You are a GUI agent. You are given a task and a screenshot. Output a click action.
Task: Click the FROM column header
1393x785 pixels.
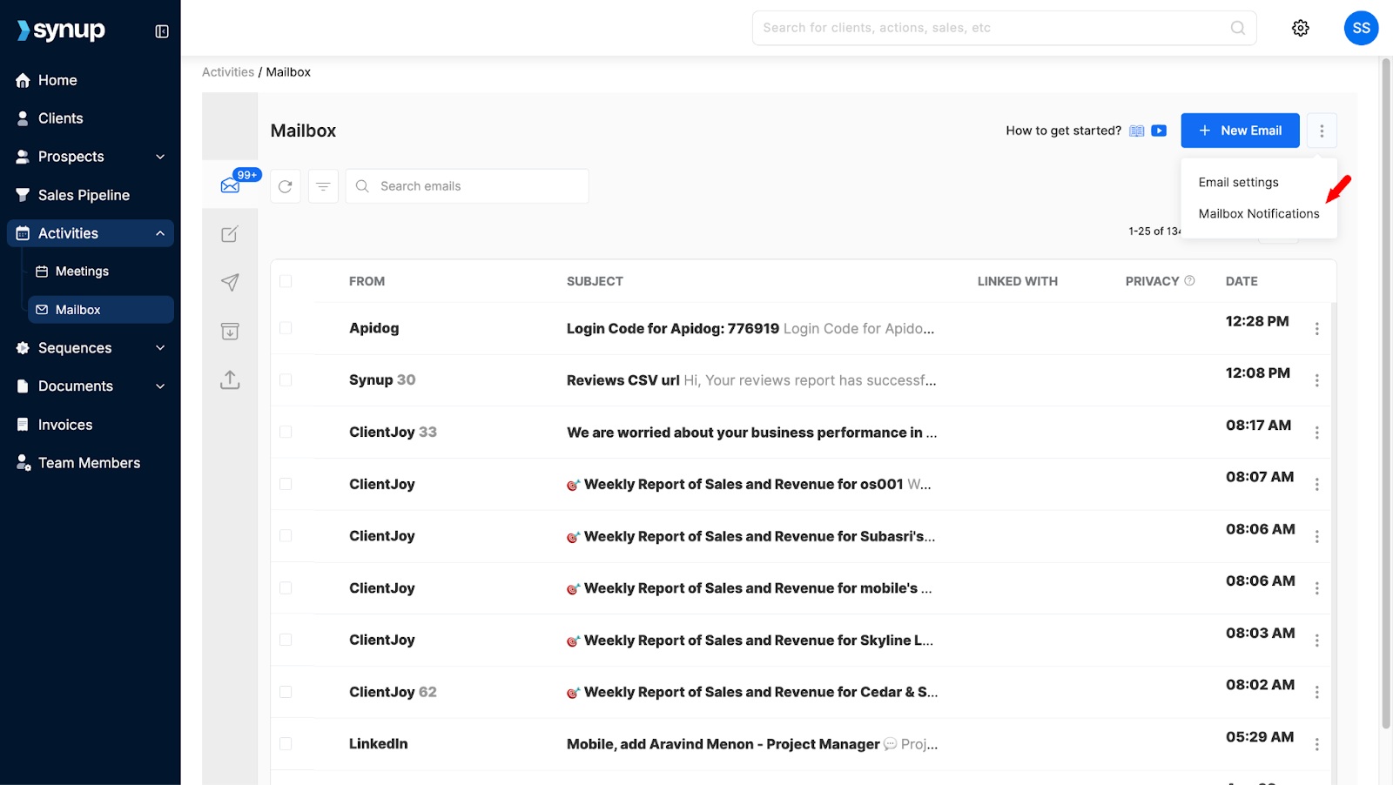pyautogui.click(x=367, y=281)
